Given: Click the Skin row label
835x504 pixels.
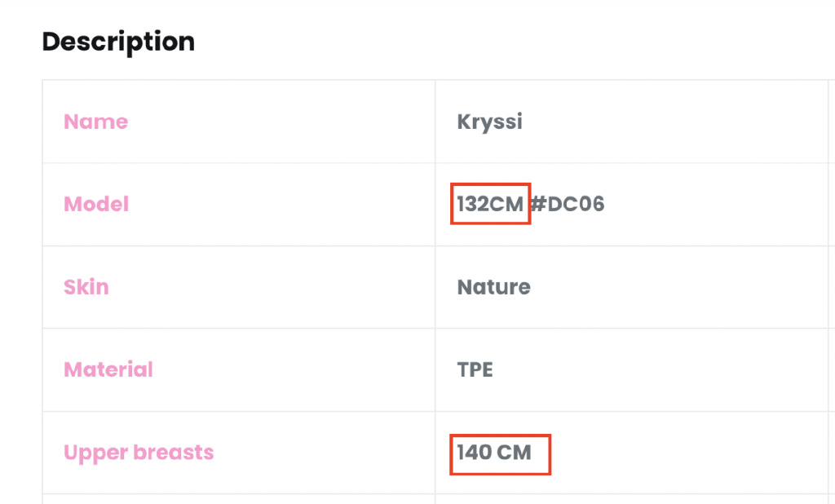Looking at the screenshot, I should point(86,287).
